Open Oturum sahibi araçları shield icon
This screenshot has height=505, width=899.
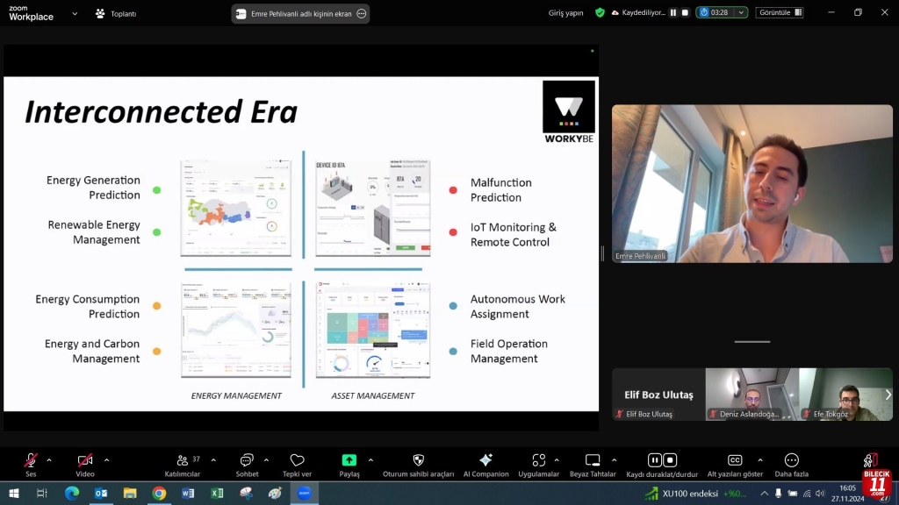tap(418, 460)
